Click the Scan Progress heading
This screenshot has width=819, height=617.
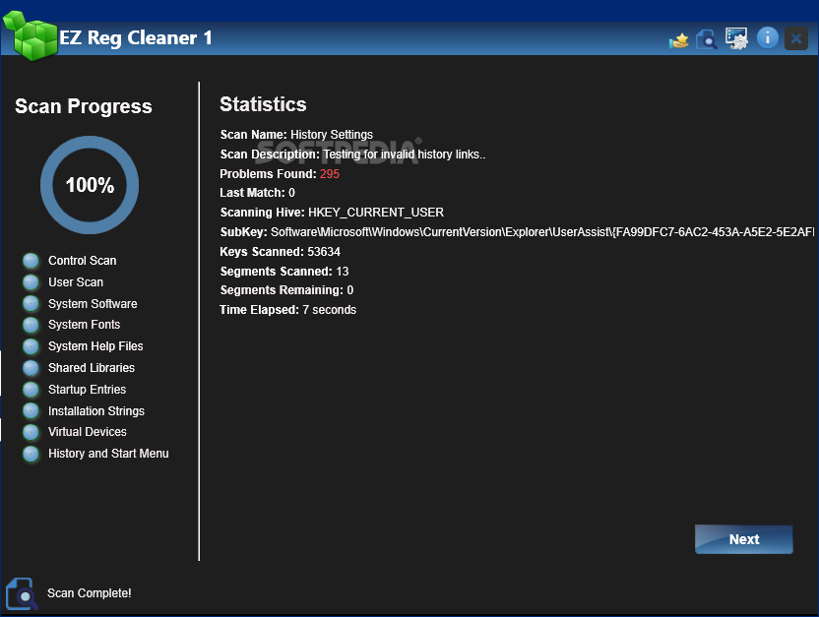(x=84, y=106)
